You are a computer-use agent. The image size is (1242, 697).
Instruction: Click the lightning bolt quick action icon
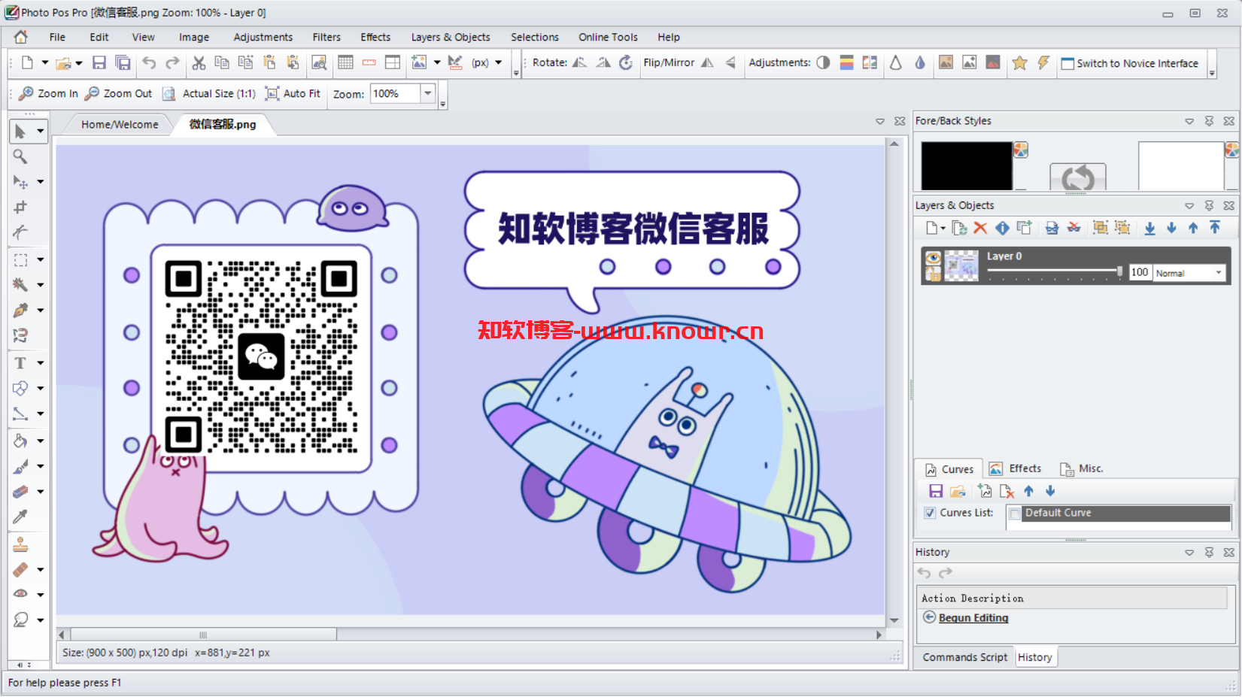pyautogui.click(x=1043, y=63)
